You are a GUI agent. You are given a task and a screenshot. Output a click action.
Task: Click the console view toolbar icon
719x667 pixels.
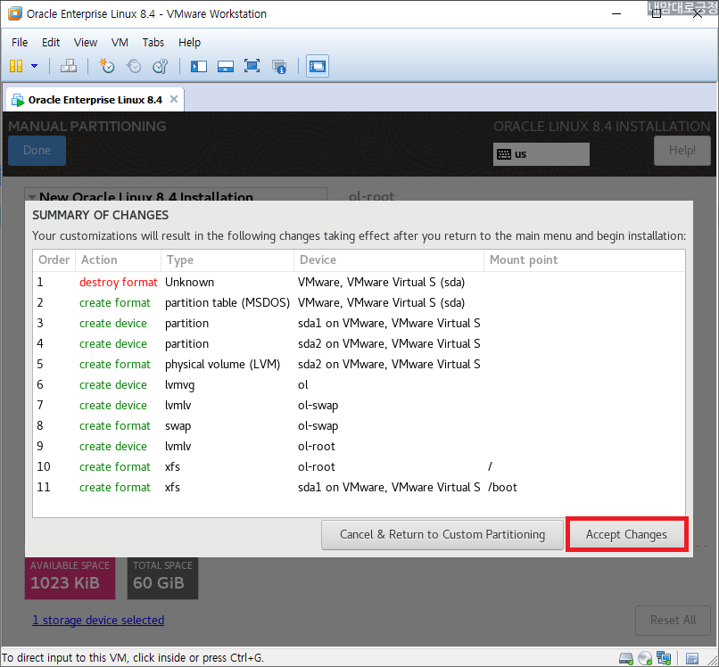pyautogui.click(x=318, y=66)
